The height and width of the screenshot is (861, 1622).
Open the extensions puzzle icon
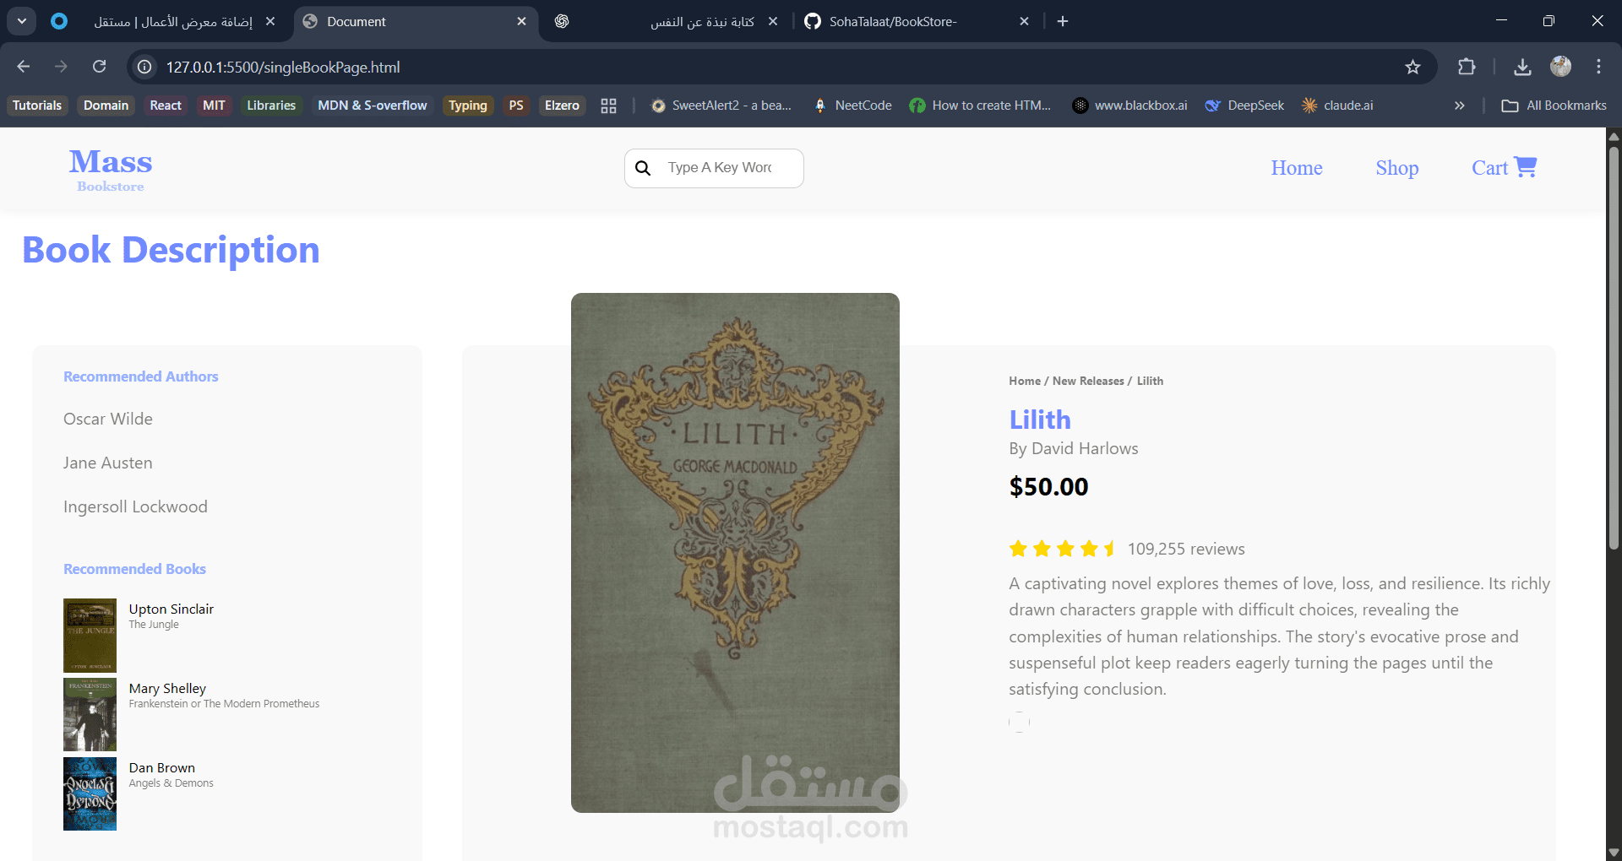tap(1467, 67)
